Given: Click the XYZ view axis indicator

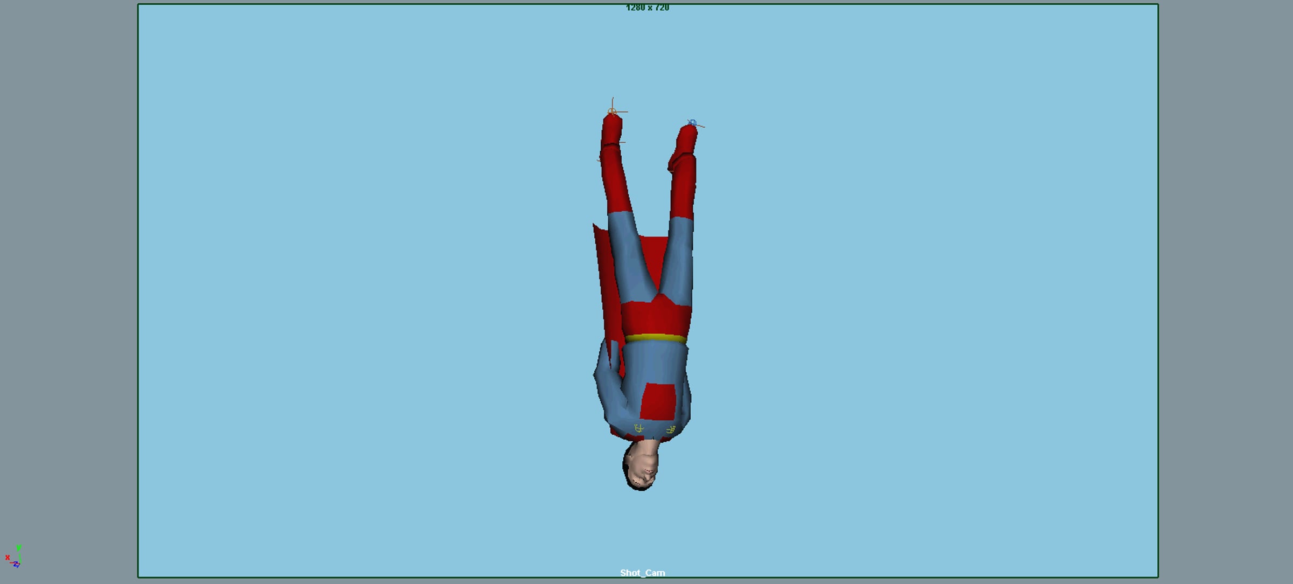Looking at the screenshot, I should (x=14, y=557).
